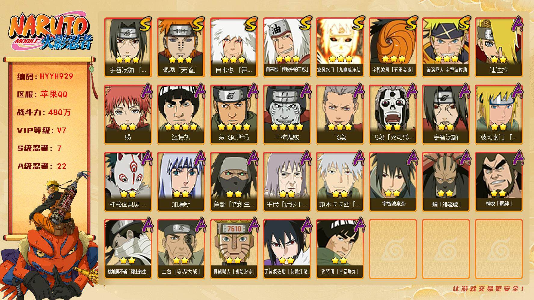This screenshot has width=534, height=300.
Task: Open the 迪达拉 A-rank ninja card
Action: pos(499,47)
